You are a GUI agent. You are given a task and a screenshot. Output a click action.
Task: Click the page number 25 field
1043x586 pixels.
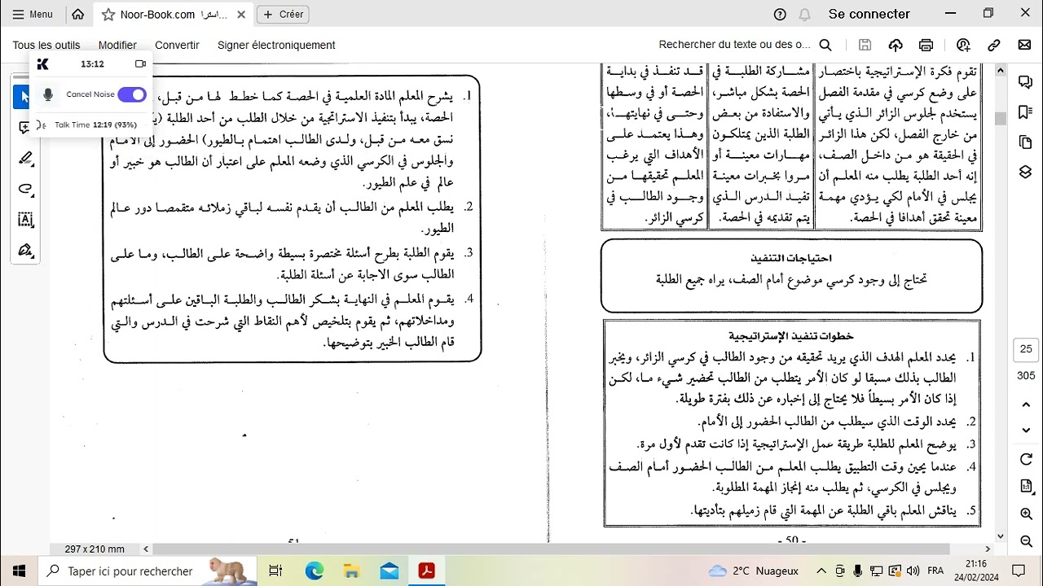[1026, 349]
